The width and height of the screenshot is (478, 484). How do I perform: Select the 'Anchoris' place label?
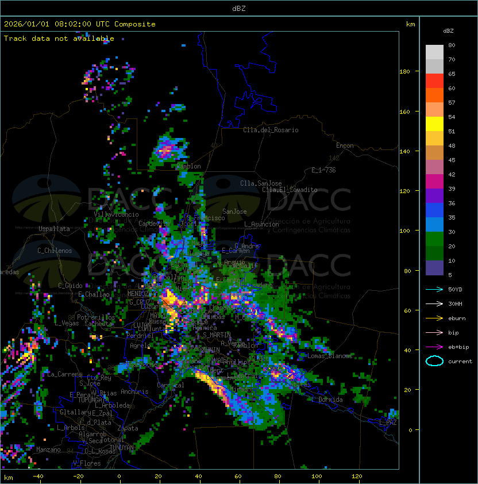click(x=134, y=391)
